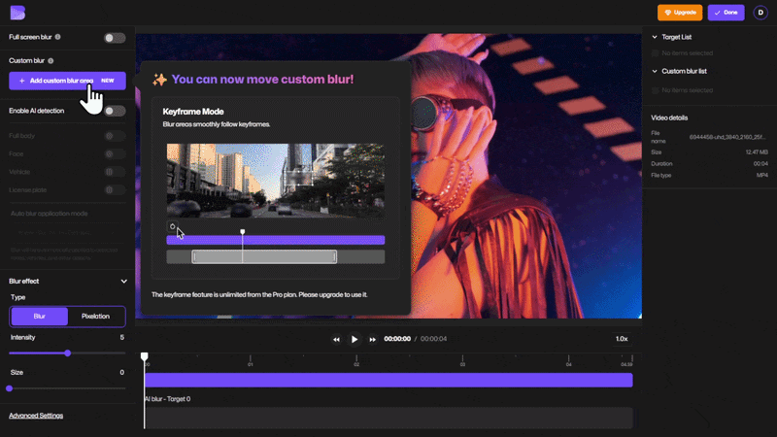Select the Pixelation effect type
This screenshot has height=437, width=777.
tap(95, 317)
